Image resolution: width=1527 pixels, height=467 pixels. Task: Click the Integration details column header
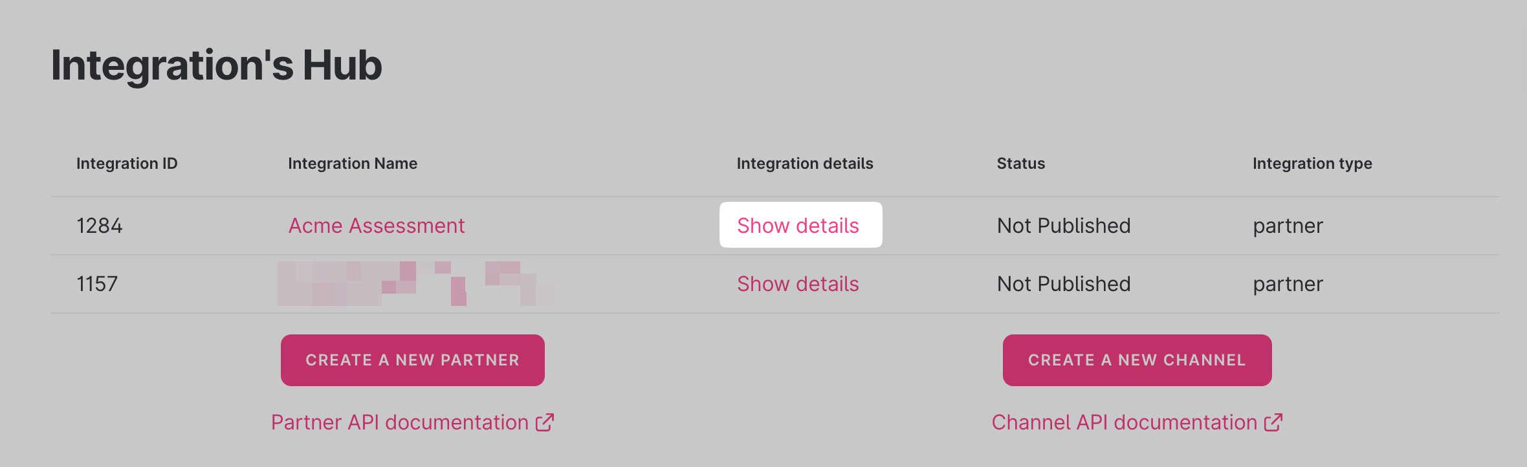pos(805,164)
